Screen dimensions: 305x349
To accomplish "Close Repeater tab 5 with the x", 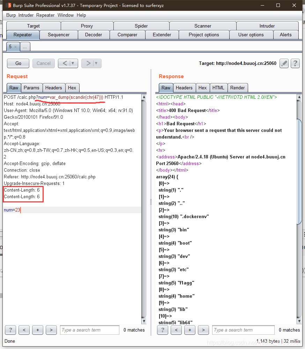I will [16, 47].
